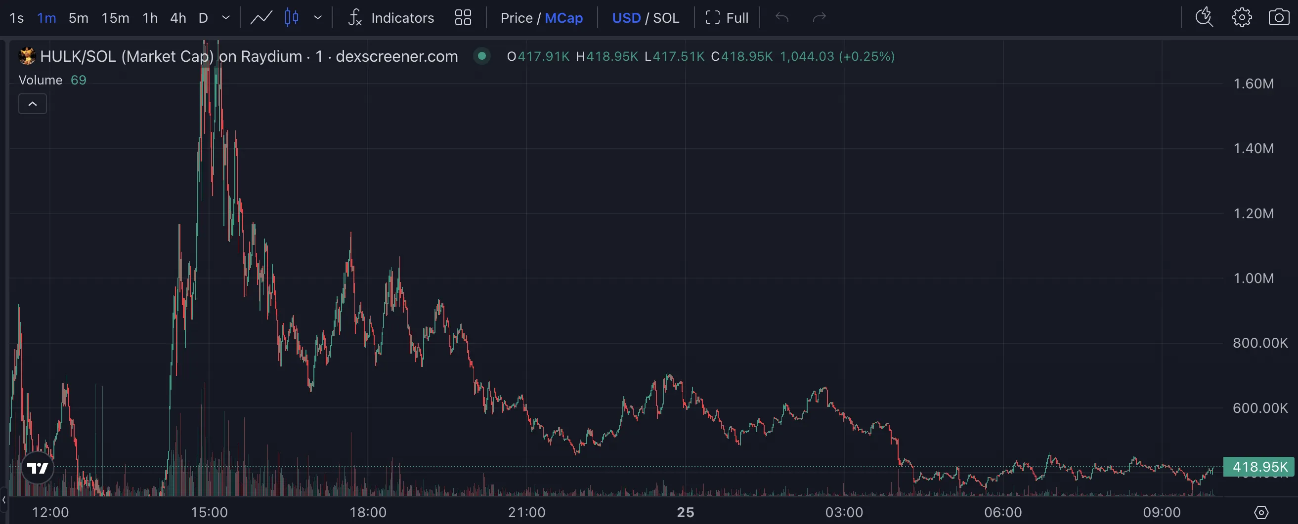
Task: Take a snapshot with the camera icon
Action: coord(1279,18)
